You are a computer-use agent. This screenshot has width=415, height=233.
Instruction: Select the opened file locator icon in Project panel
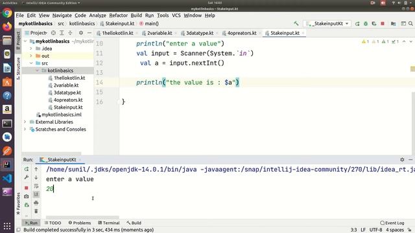[x=53, y=33]
